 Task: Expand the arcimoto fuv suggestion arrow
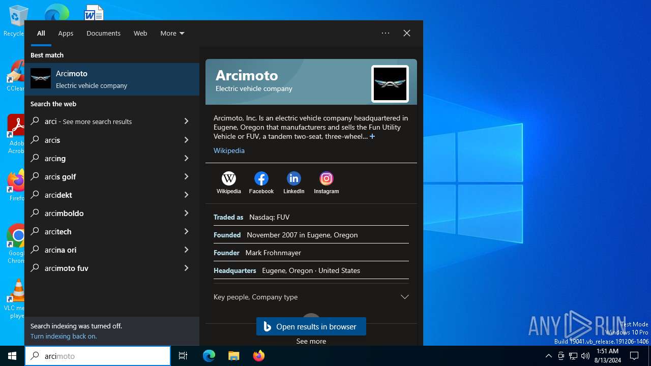[186, 268]
